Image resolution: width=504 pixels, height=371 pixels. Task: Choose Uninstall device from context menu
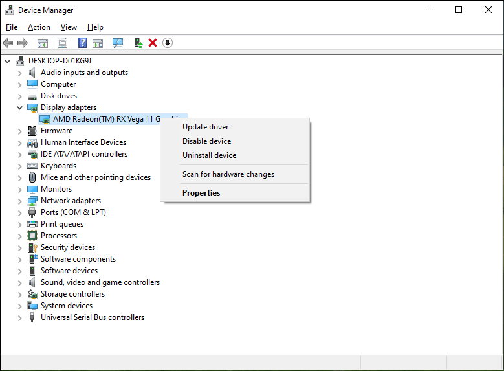pyautogui.click(x=235, y=155)
